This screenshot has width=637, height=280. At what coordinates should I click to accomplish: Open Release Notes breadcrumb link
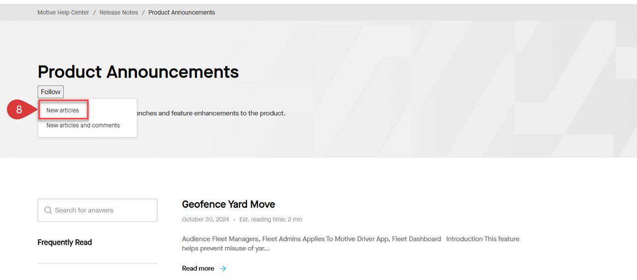(119, 12)
